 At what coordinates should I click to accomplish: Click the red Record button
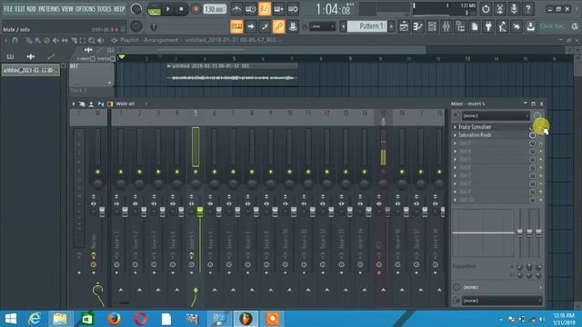click(x=196, y=9)
